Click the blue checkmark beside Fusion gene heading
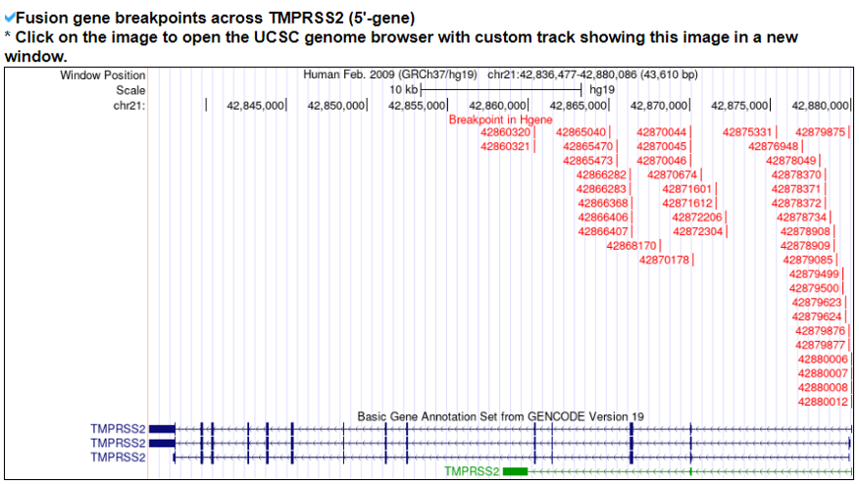The width and height of the screenshot is (859, 484). [9, 18]
